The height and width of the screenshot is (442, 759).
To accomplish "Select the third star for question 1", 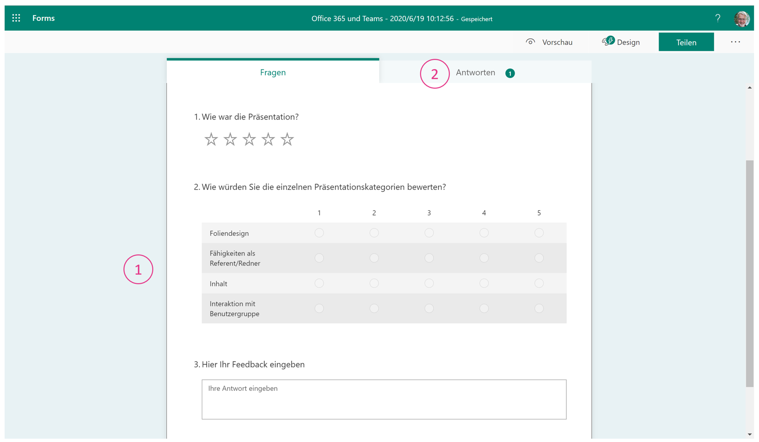I will pyautogui.click(x=249, y=139).
